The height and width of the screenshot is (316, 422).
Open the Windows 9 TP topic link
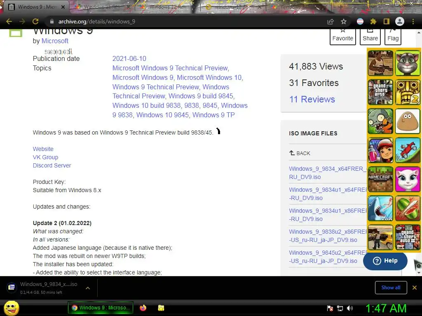click(x=213, y=115)
